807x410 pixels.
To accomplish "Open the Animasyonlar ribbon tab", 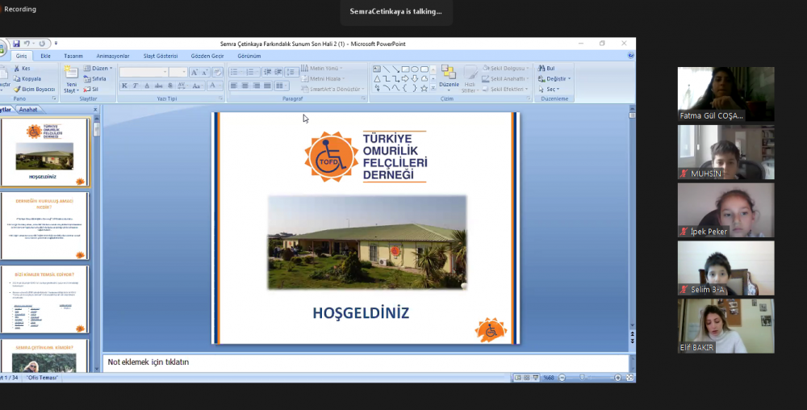I will (x=113, y=56).
